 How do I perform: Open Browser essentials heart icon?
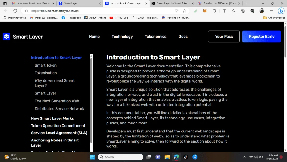252,11
